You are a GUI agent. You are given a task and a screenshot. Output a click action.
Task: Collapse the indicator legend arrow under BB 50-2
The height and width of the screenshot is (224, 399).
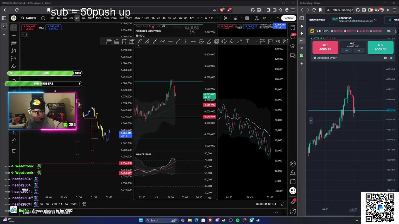pos(138,46)
